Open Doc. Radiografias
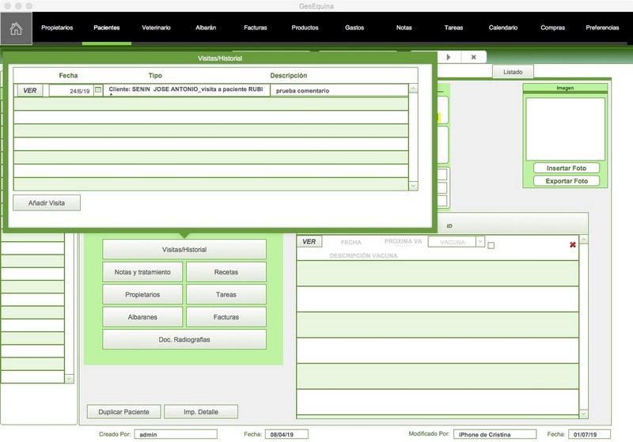Image resolution: width=633 pixels, height=442 pixels. click(x=184, y=339)
